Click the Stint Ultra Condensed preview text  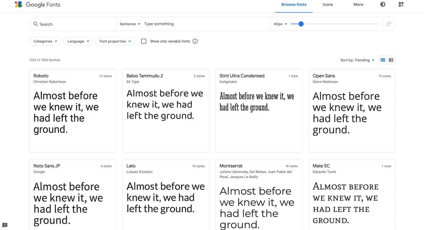coord(257,101)
